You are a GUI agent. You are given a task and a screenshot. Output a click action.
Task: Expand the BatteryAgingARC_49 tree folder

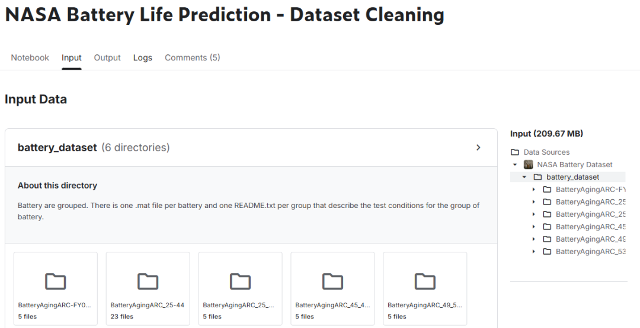(x=533, y=239)
